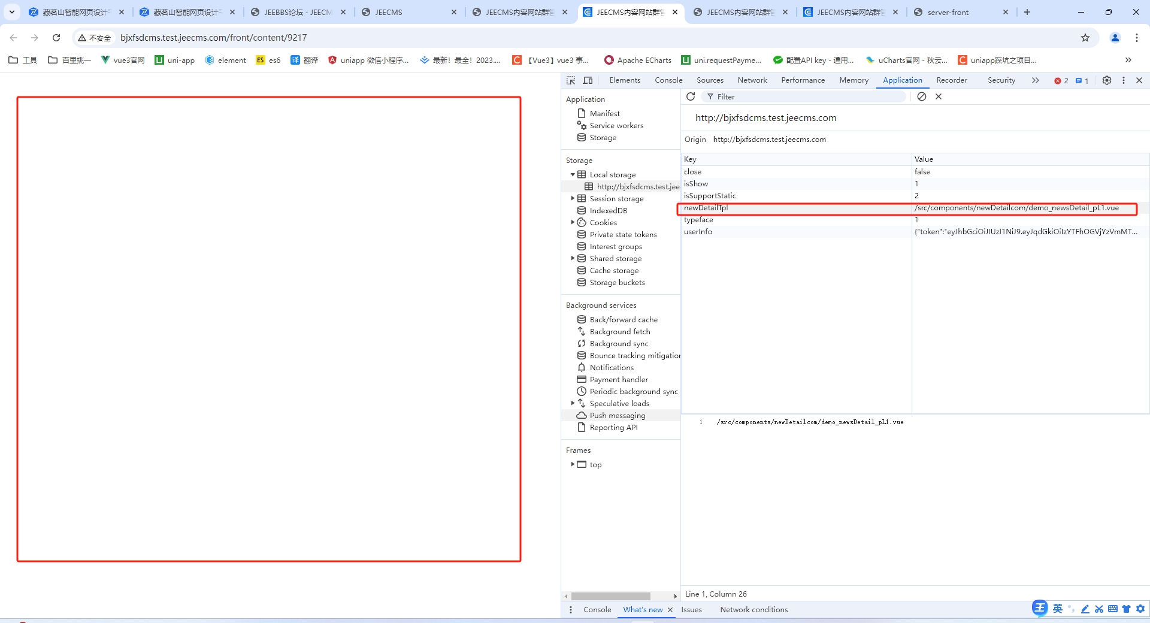Open Manifest in Application sidebar
The height and width of the screenshot is (623, 1150).
click(604, 113)
